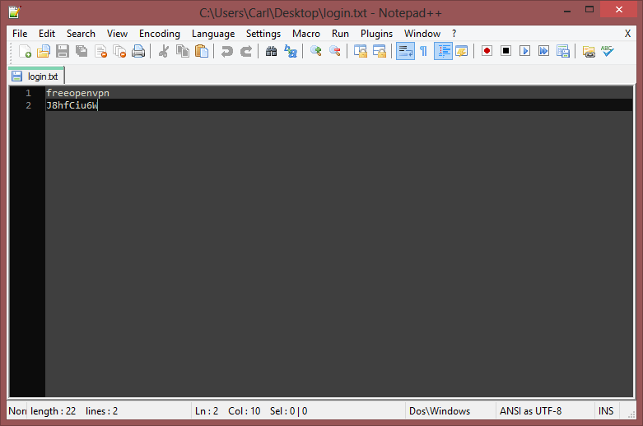643x426 pixels.
Task: Click line number 2 in margin
Action: (28, 105)
